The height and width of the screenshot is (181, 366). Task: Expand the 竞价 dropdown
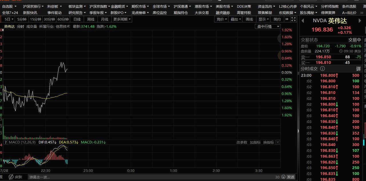(x=222, y=19)
